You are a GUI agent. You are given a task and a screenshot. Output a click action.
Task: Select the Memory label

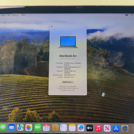click(x=60, y=71)
